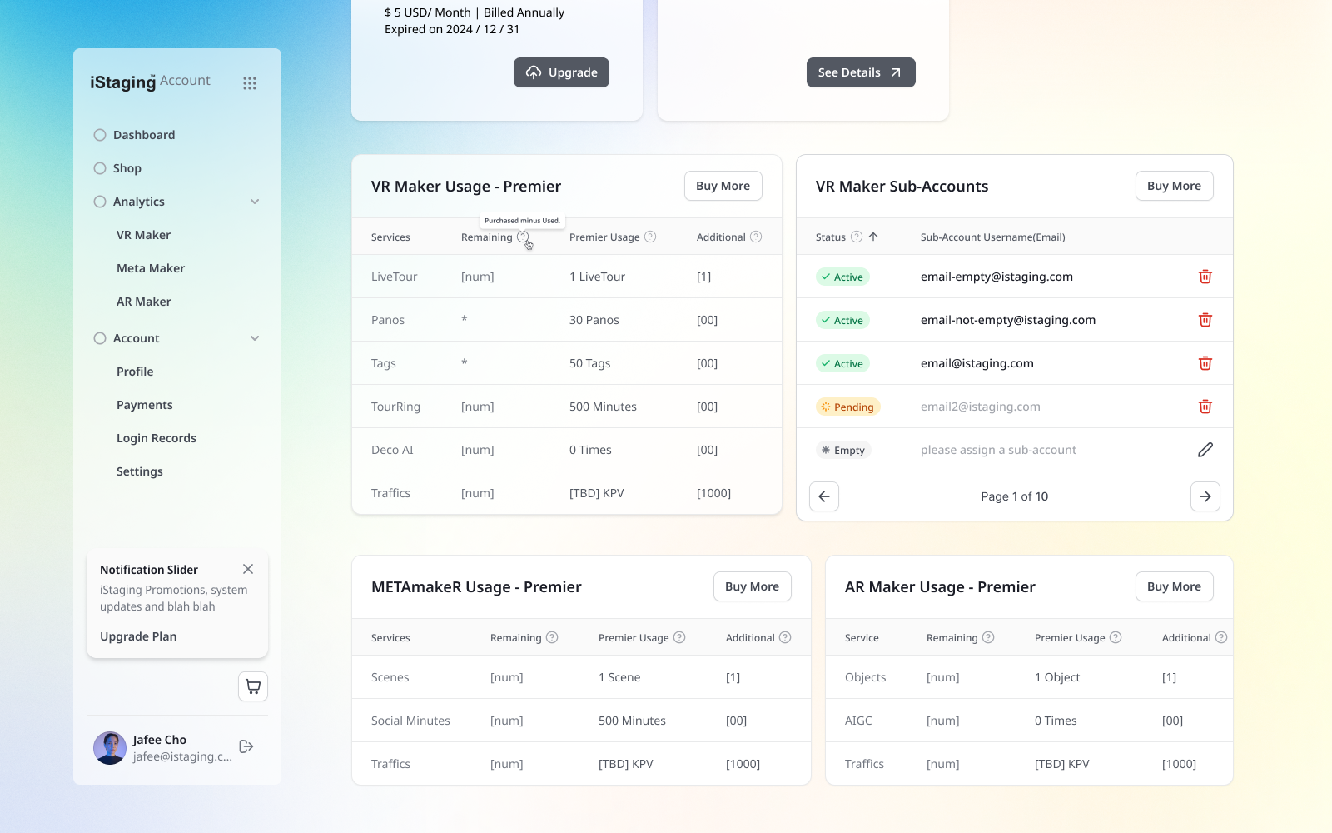Click Jafee Cho's profile avatar

click(110, 748)
